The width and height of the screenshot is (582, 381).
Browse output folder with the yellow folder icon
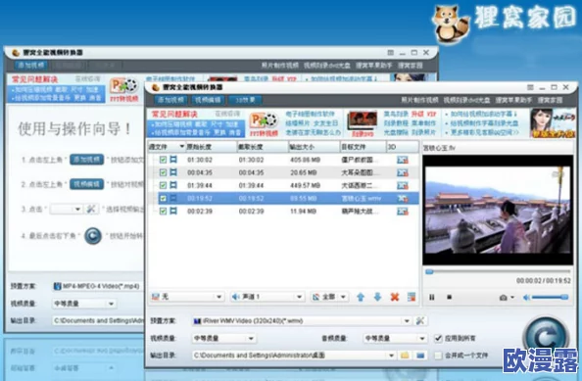click(405, 355)
